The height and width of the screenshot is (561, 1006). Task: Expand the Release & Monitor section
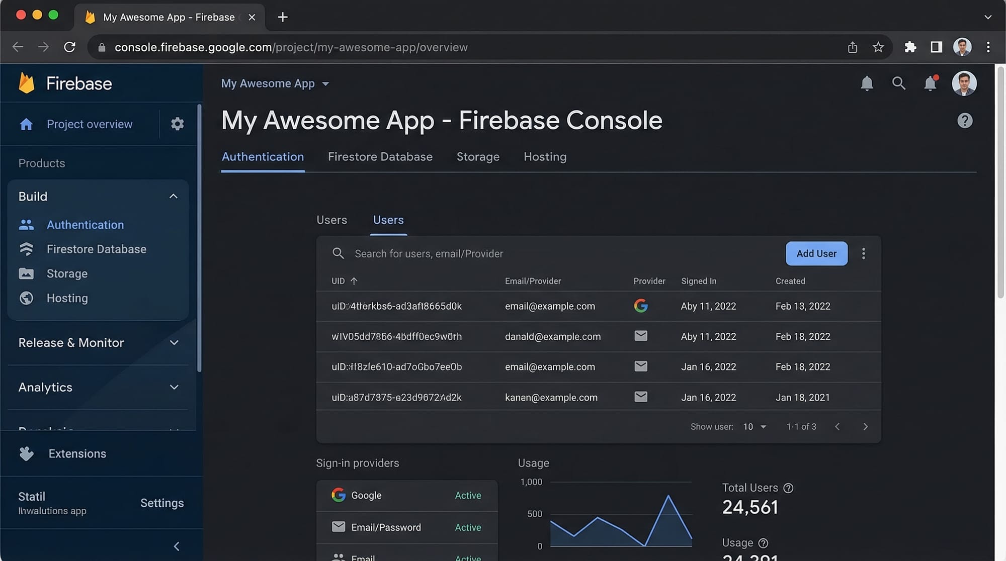coord(174,342)
